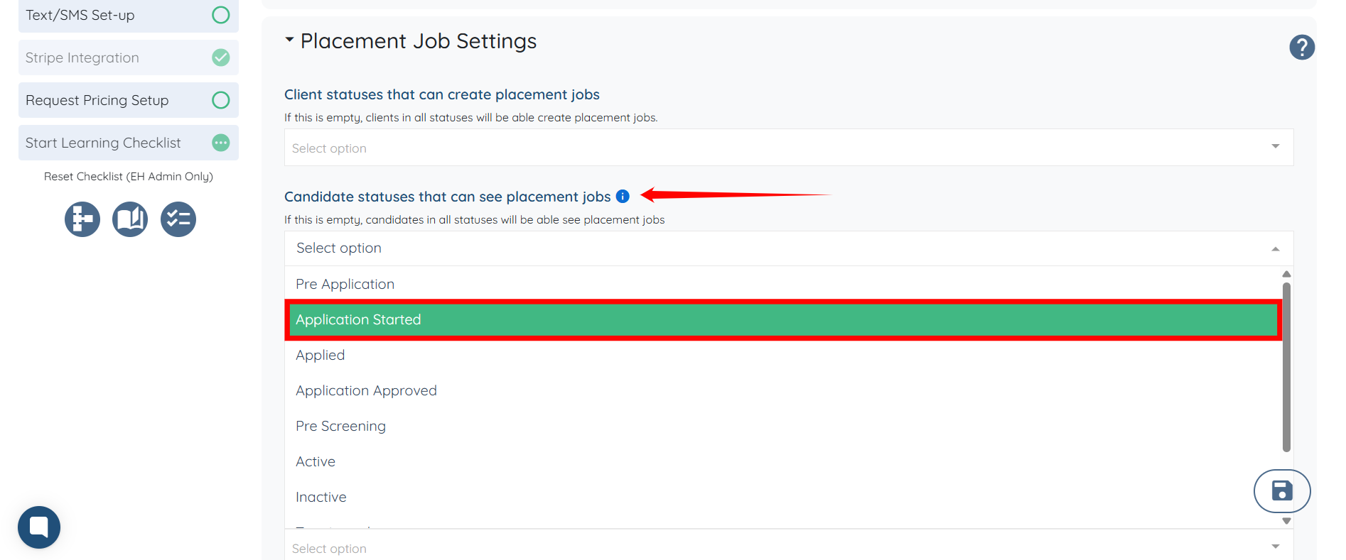
Task: Click the help question mark icon
Action: (x=1301, y=48)
